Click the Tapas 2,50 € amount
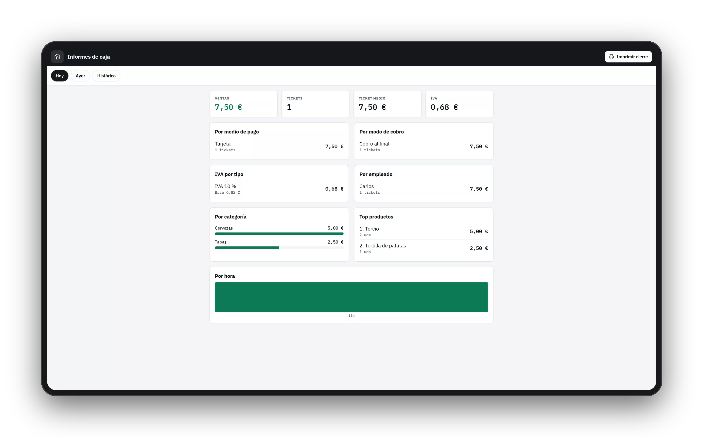This screenshot has width=703, height=437. [x=335, y=242]
